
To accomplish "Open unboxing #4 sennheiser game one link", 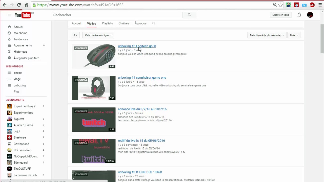I will pos(142,78).
